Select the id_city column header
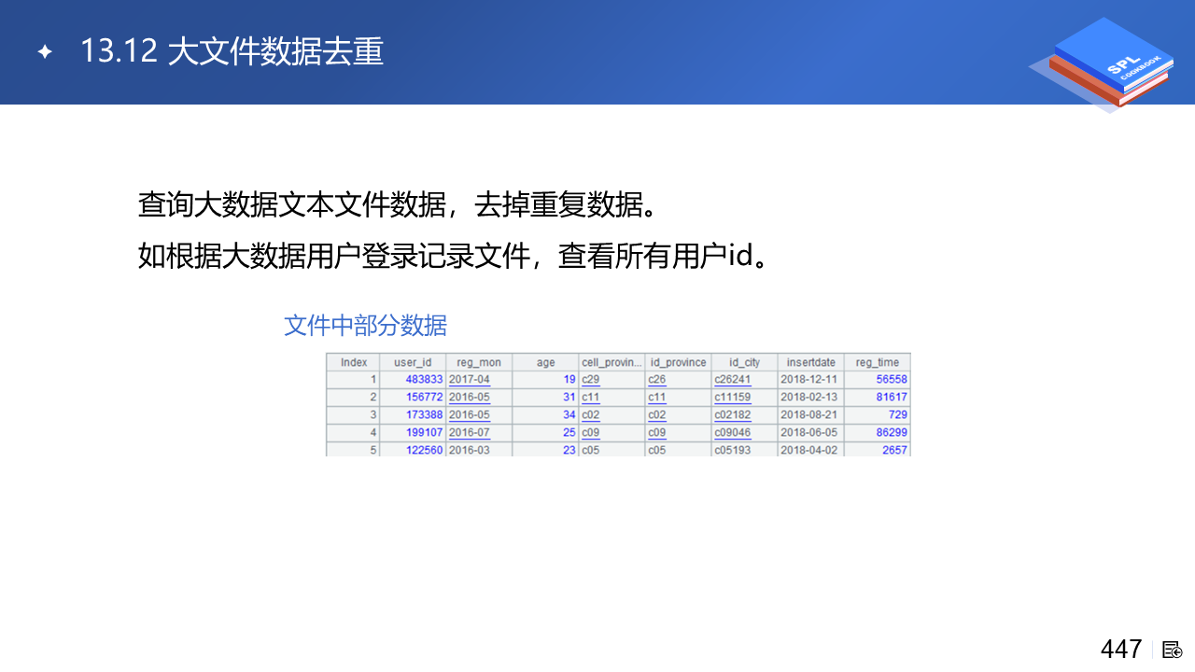The width and height of the screenshot is (1195, 672). click(x=744, y=362)
